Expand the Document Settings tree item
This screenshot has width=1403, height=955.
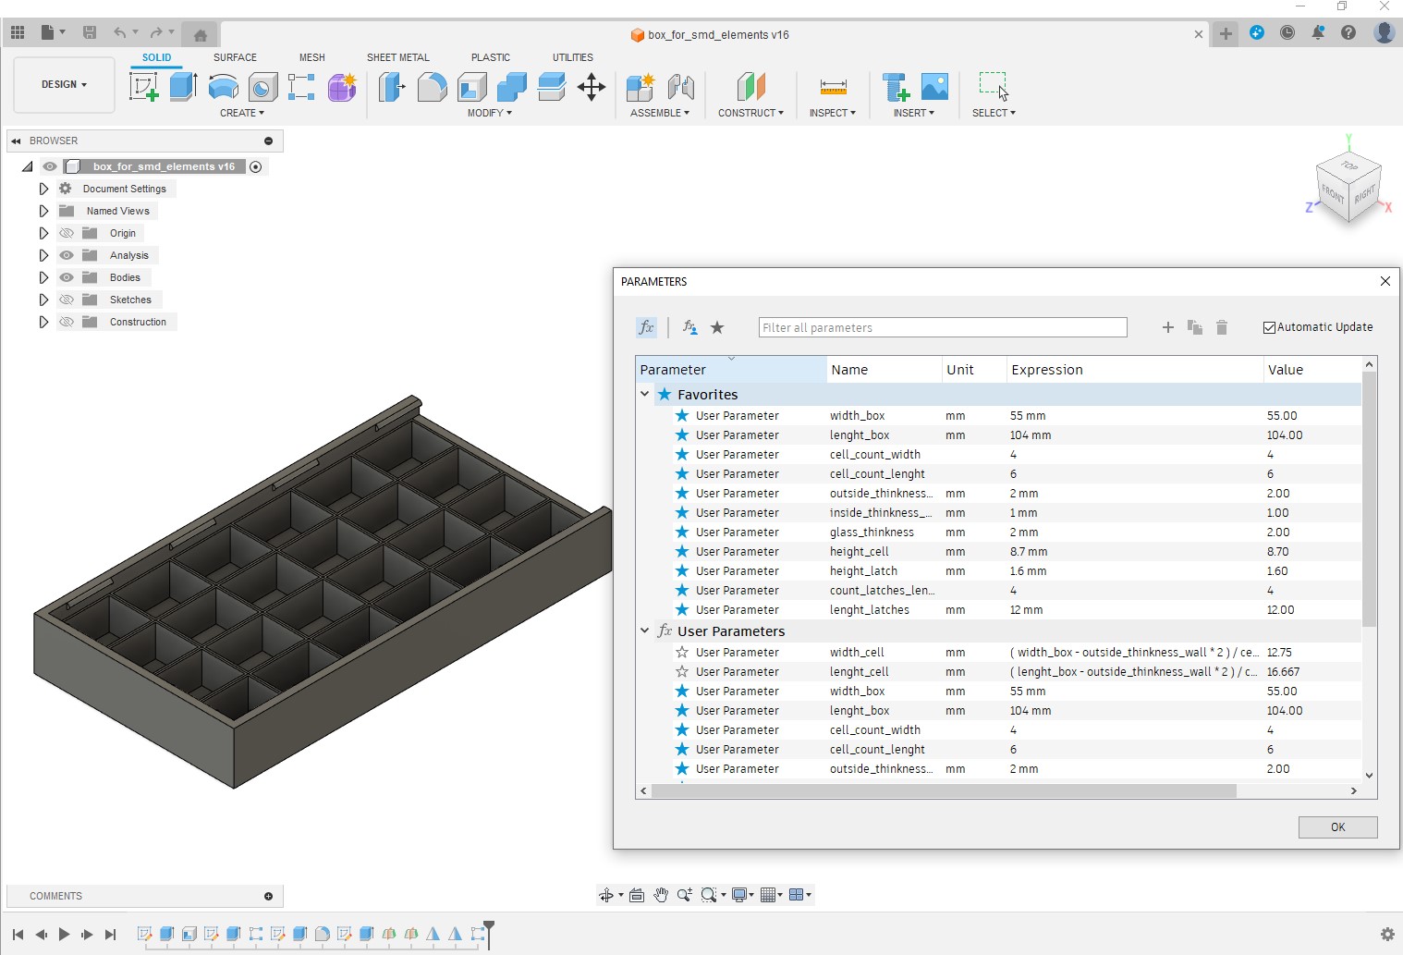click(x=43, y=188)
